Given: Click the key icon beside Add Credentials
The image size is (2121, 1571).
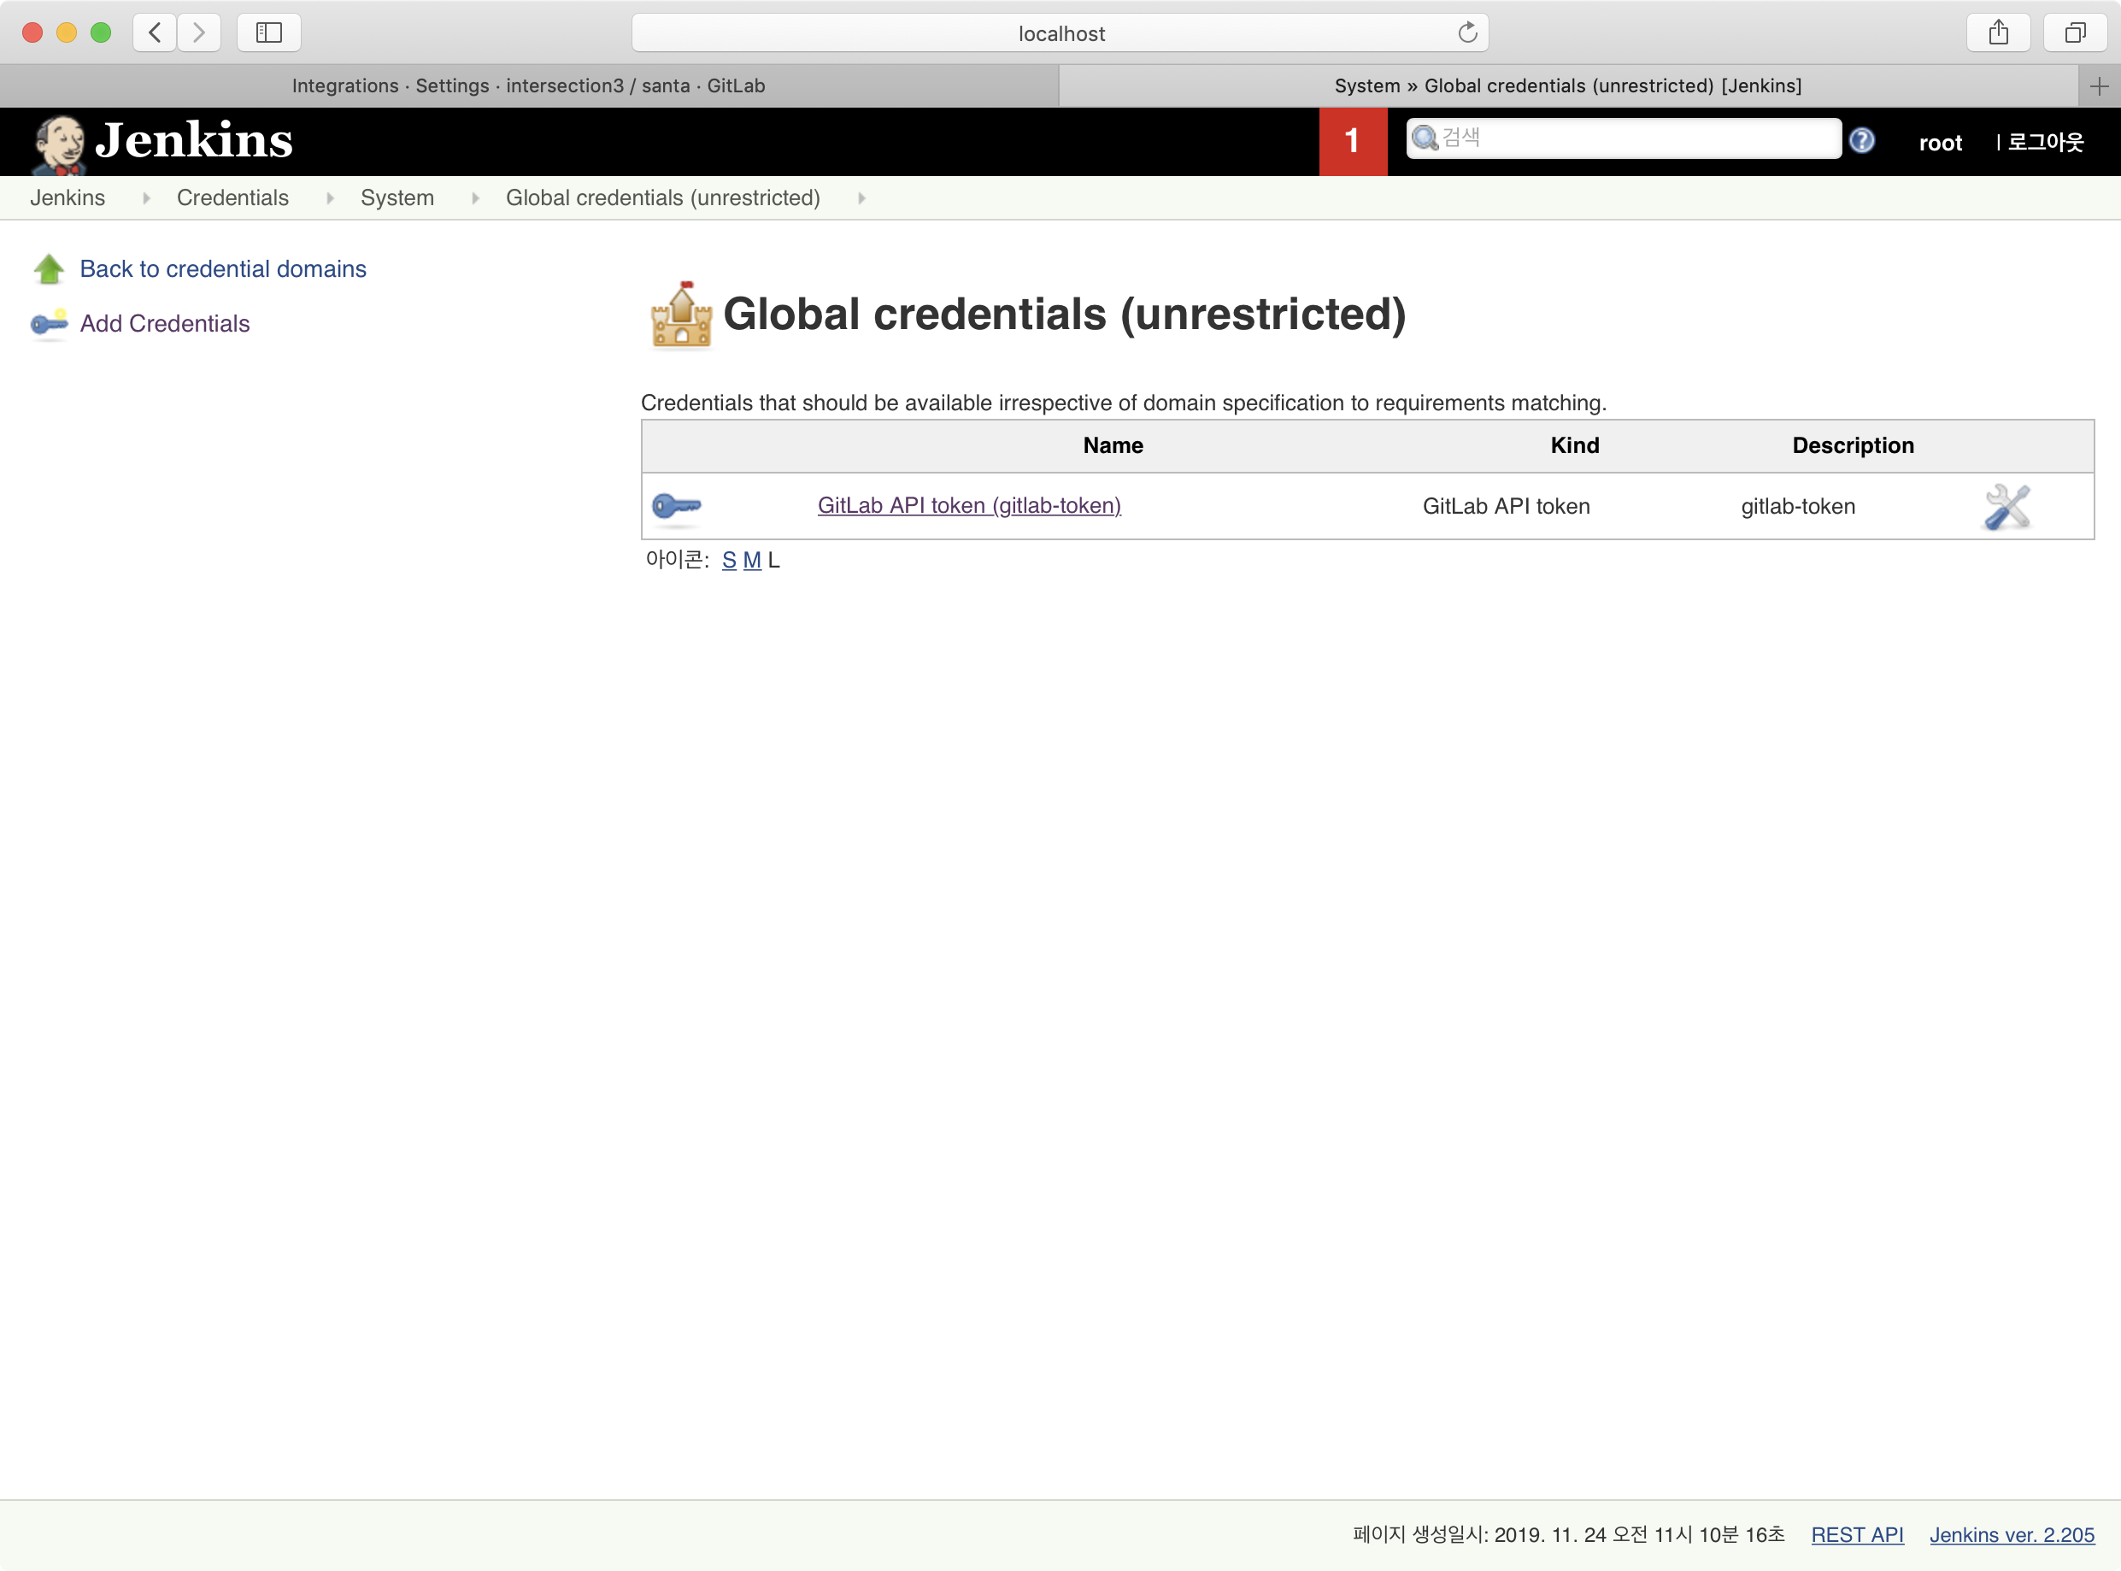Looking at the screenshot, I should pos(49,323).
